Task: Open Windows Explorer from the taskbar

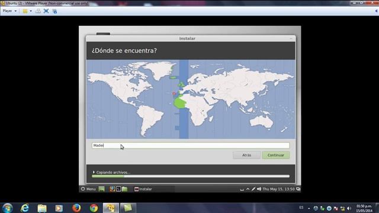Action: (x=42, y=208)
